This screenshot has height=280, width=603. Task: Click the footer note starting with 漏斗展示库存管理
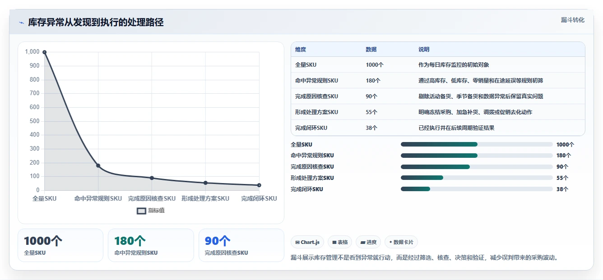pyautogui.click(x=425, y=258)
